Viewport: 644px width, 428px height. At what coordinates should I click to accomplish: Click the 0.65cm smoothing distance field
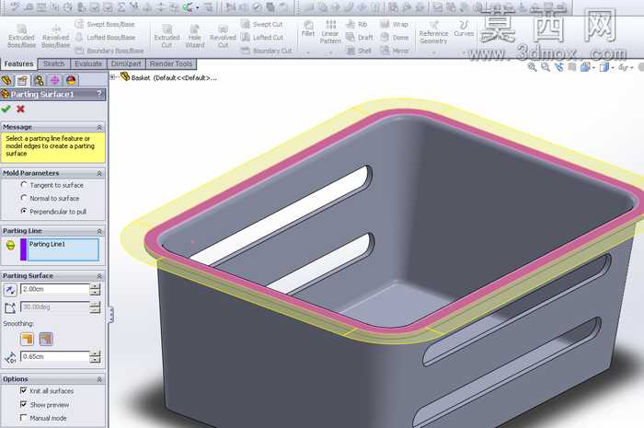click(54, 356)
